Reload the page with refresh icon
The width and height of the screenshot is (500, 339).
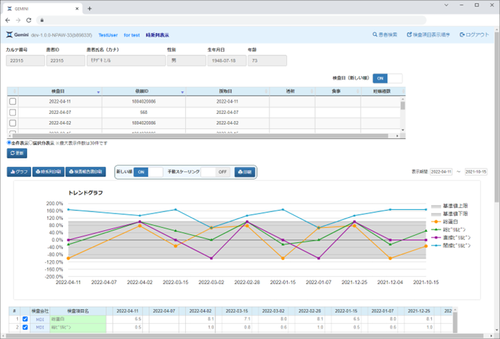pyautogui.click(x=29, y=20)
